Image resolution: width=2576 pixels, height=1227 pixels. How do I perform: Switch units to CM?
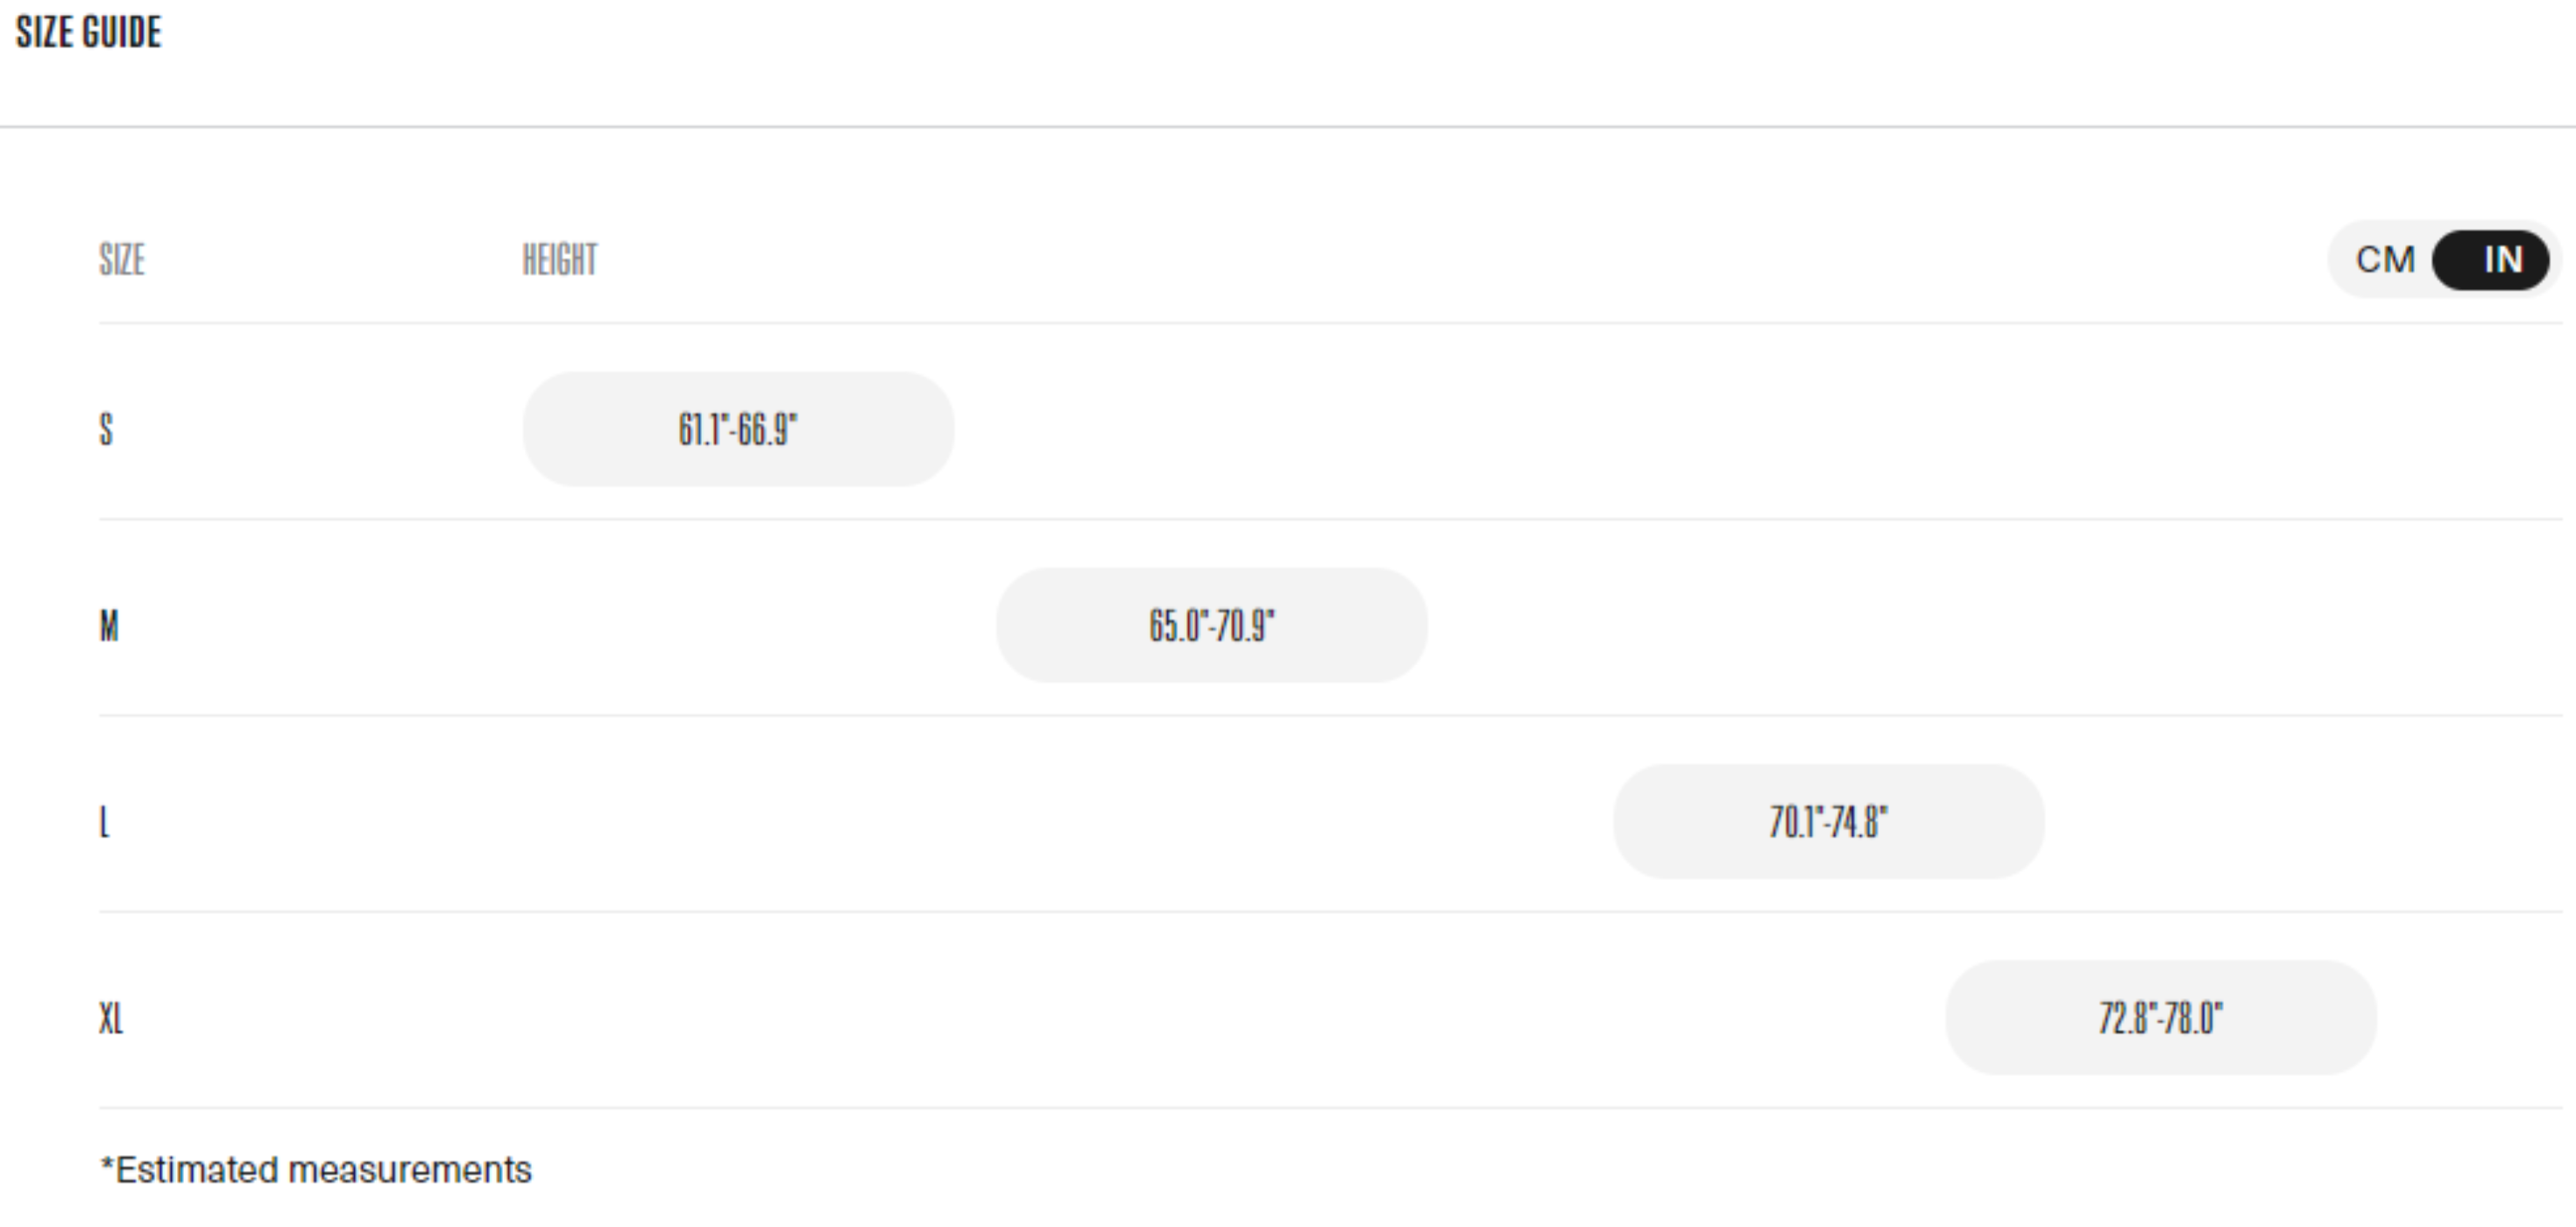[x=2385, y=260]
